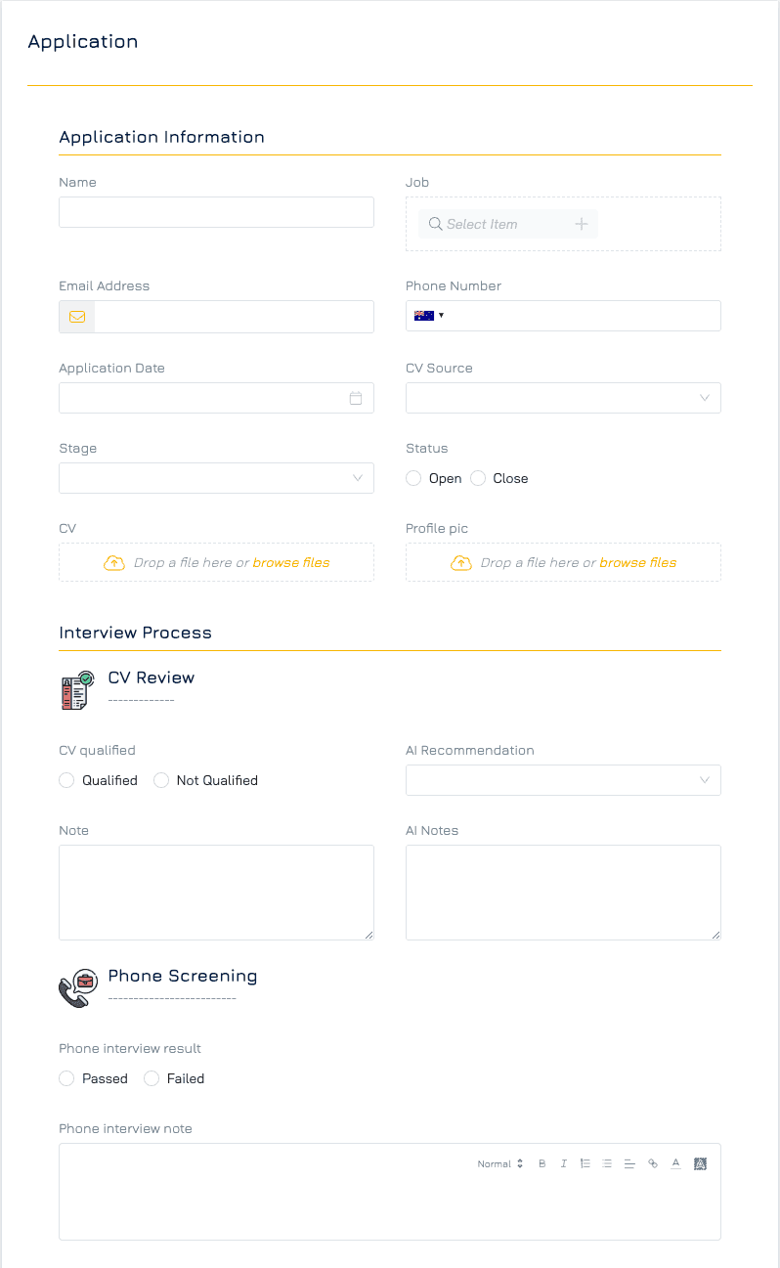Screen dimensions: 780x1268
Task: Browse files for CV upload
Action: tap(291, 562)
